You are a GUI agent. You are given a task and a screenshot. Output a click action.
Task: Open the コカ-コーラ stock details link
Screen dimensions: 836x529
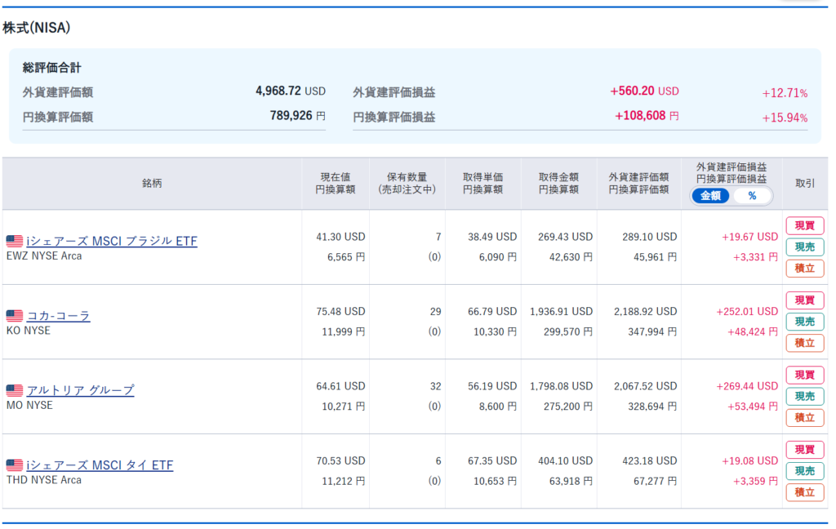click(x=59, y=316)
